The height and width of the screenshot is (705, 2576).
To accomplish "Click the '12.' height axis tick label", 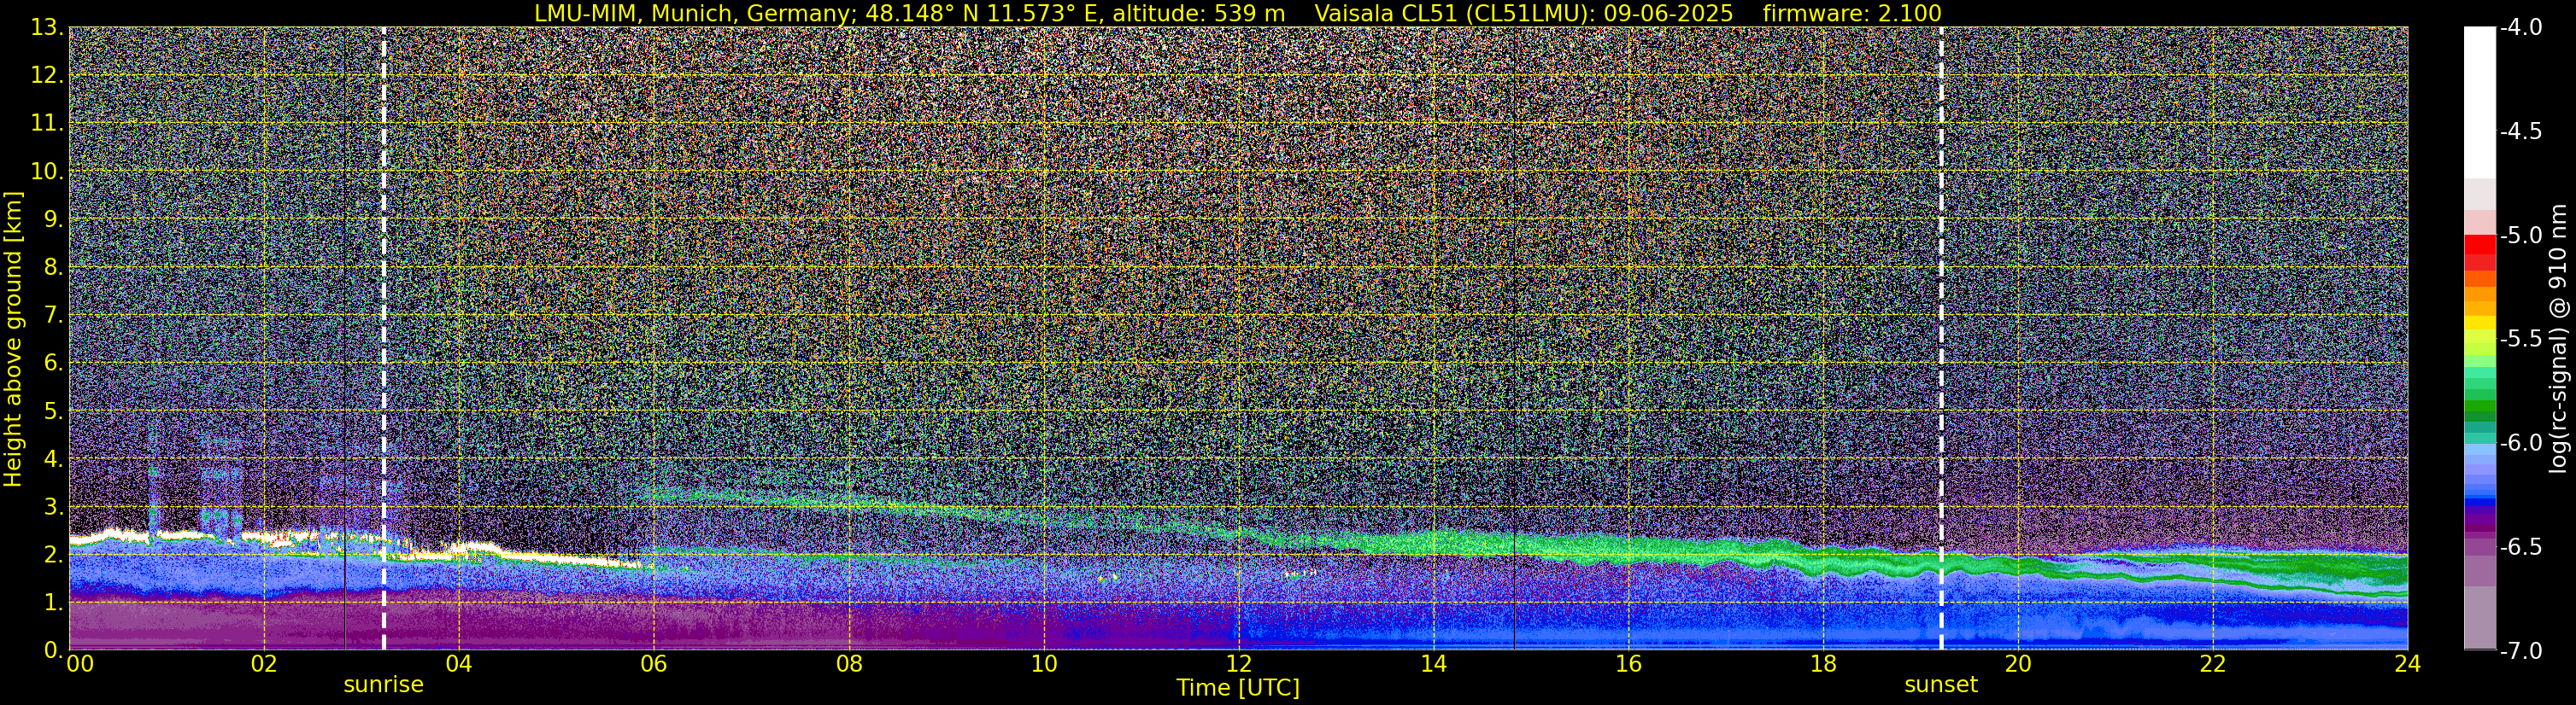I will pyautogui.click(x=48, y=76).
